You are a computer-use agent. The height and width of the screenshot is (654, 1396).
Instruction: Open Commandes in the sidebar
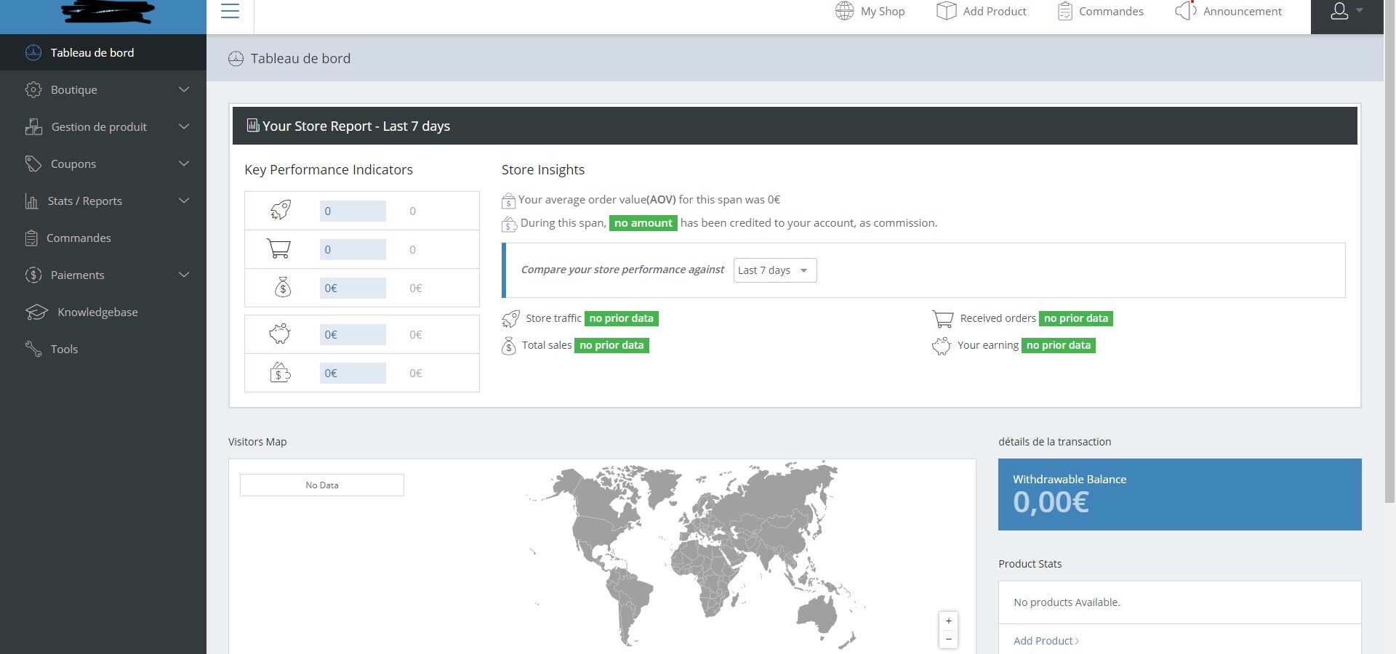coord(103,238)
